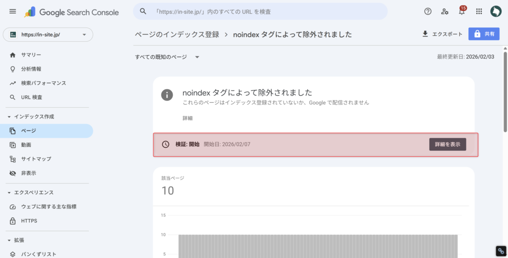Open the すべての既知のページ filter dropdown
The image size is (508, 258).
(167, 57)
